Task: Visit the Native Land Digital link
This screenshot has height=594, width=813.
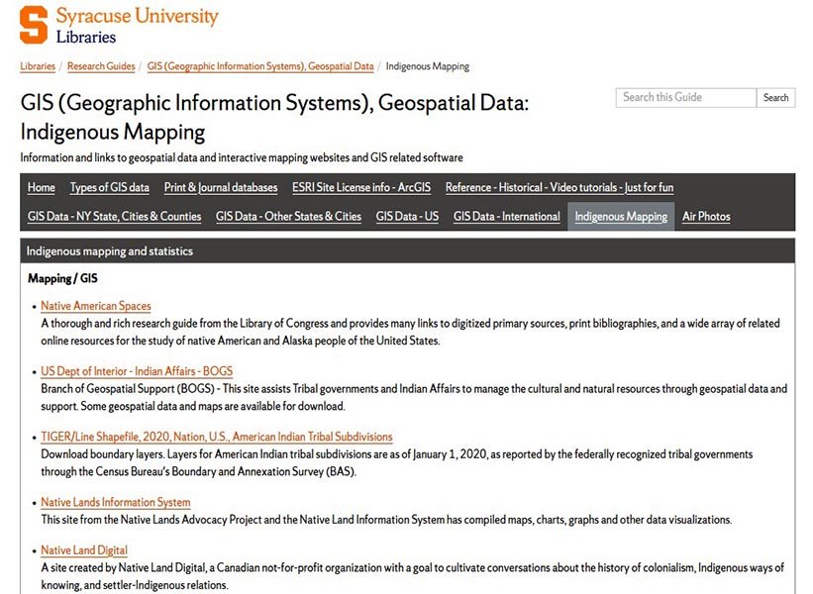Action: tap(84, 550)
